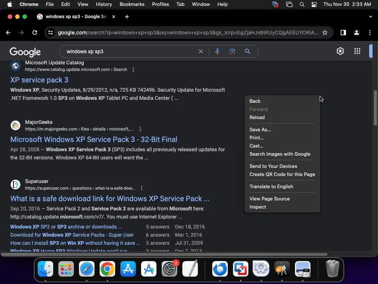This screenshot has width=378, height=284.
Task: Submit search with the magnifier icon
Action: (247, 51)
